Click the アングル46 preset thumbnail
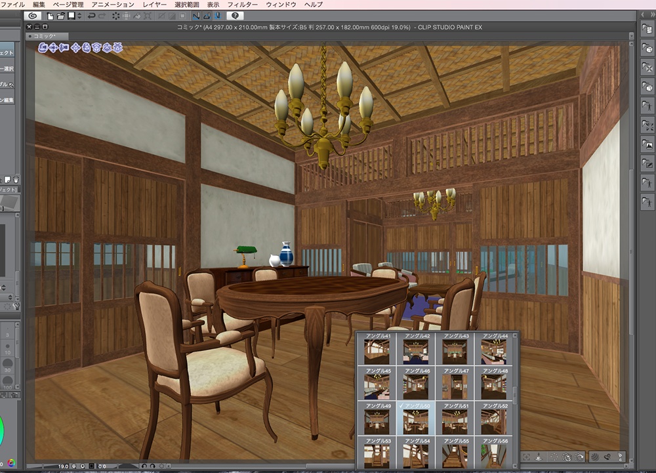This screenshot has width=656, height=473. pyautogui.click(x=417, y=384)
